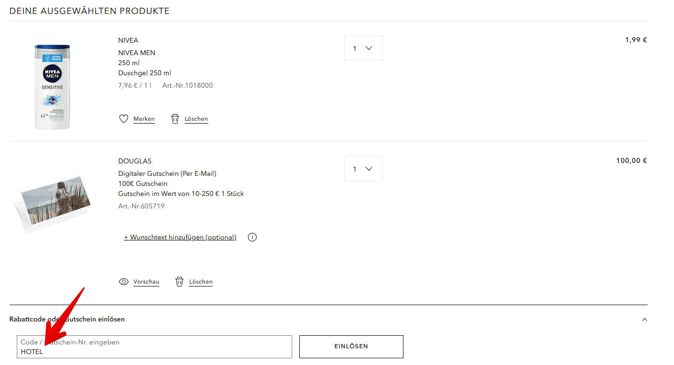
Task: Click the "Löschen" text link for the Douglas Gutschein
Action: click(201, 282)
